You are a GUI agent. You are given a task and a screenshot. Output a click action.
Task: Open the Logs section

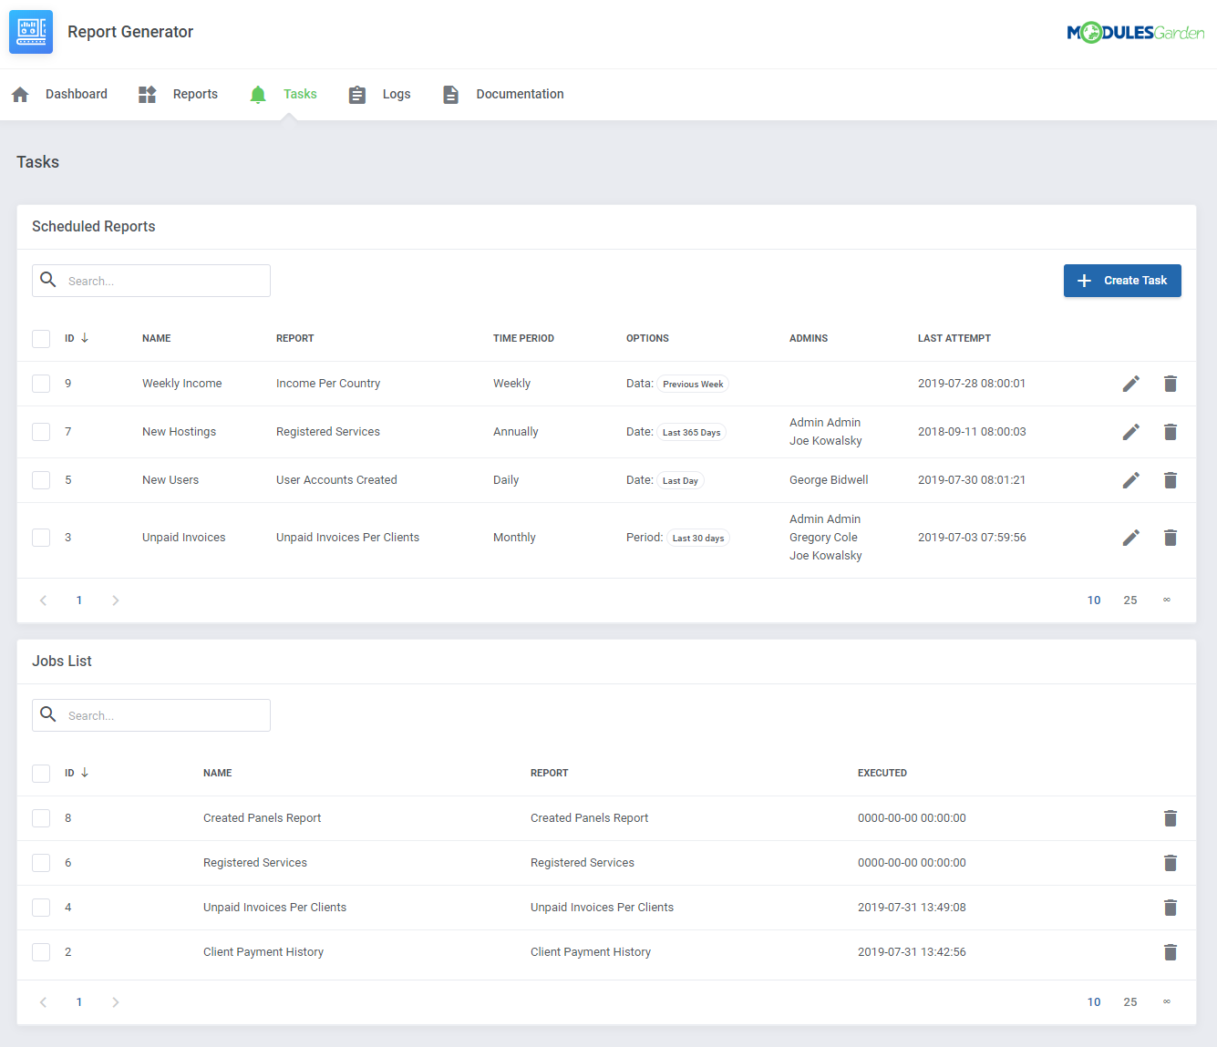396,94
